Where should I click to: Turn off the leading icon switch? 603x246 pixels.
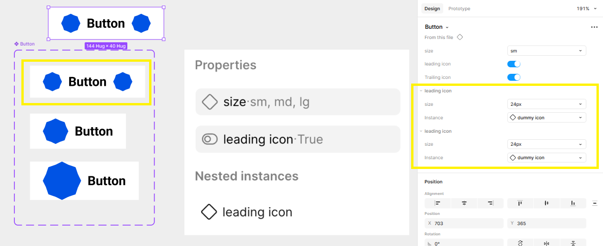click(x=514, y=64)
